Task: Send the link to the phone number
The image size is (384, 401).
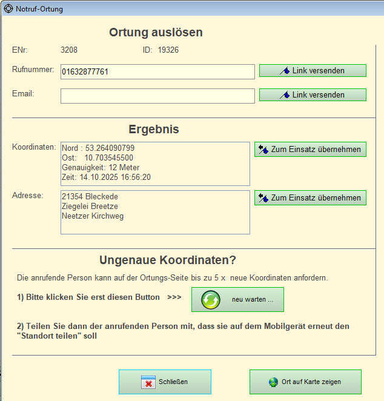Action: tap(313, 71)
